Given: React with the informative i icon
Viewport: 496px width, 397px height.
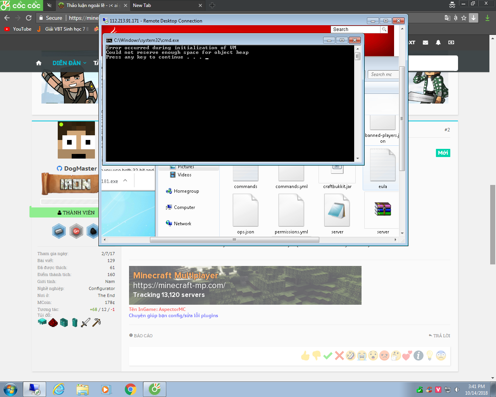Looking at the screenshot, I should pos(418,356).
